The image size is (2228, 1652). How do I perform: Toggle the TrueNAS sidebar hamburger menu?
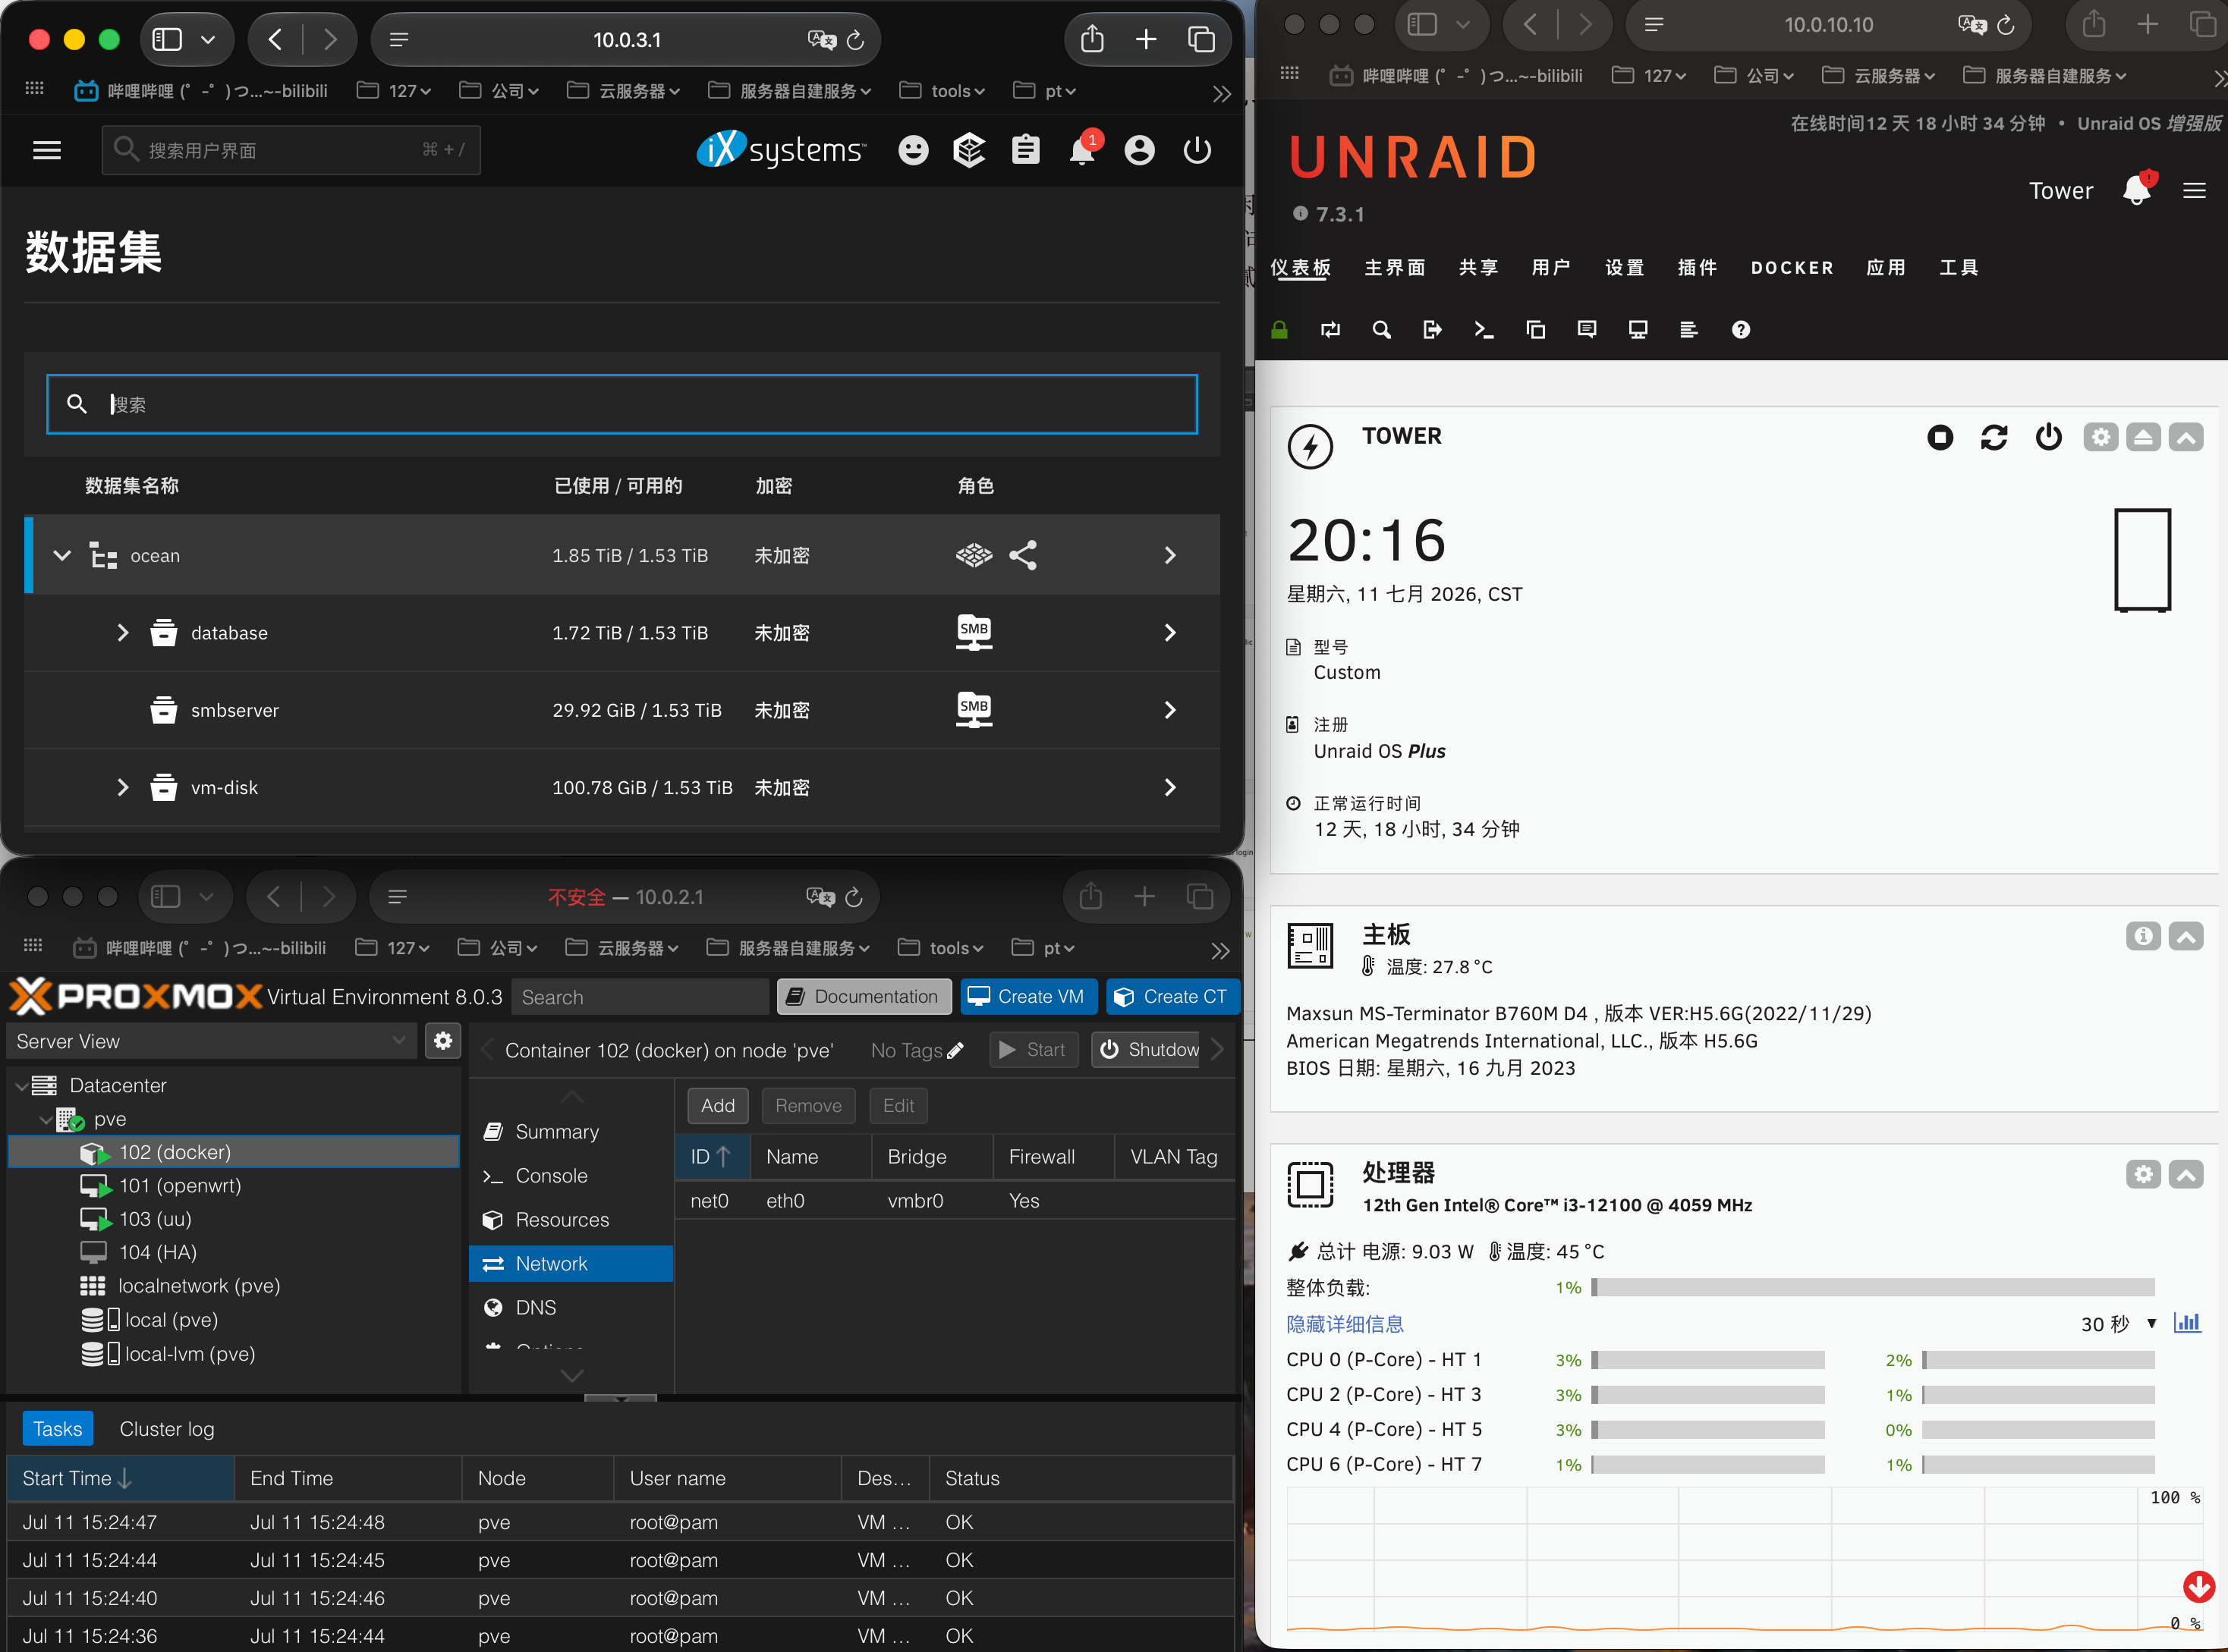(x=47, y=150)
